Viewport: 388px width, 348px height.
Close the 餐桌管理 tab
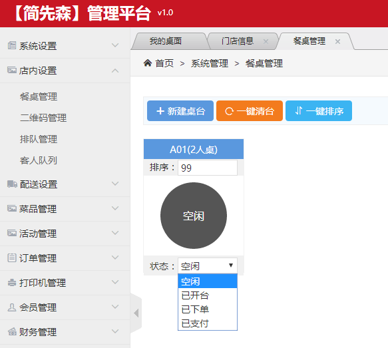coord(337,41)
